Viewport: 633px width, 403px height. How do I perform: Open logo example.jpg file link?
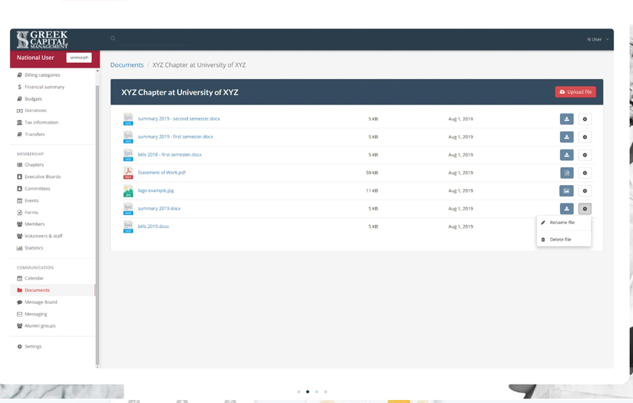156,190
